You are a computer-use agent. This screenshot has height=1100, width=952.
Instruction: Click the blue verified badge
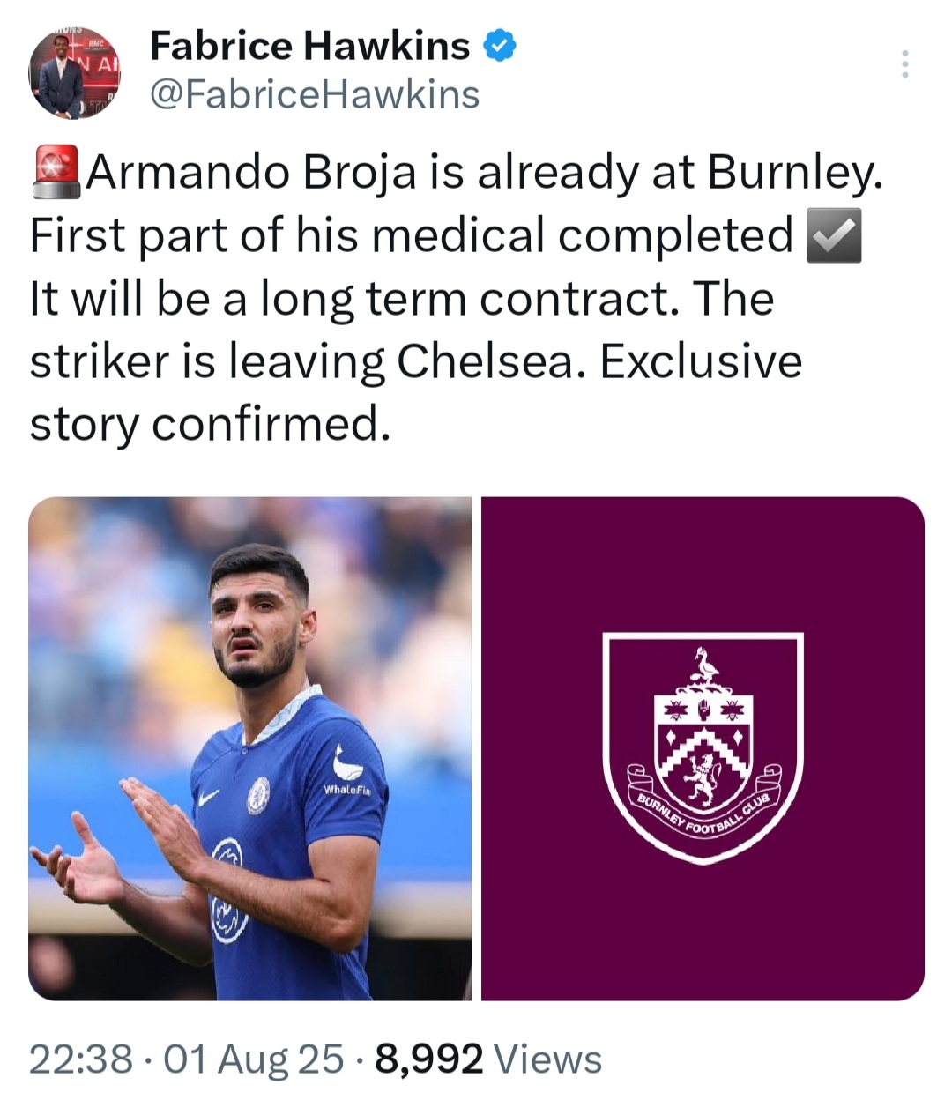[500, 46]
